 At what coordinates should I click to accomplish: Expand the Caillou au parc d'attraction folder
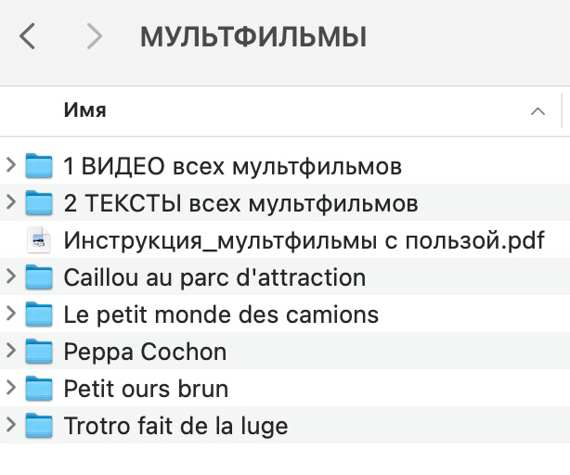point(11,277)
